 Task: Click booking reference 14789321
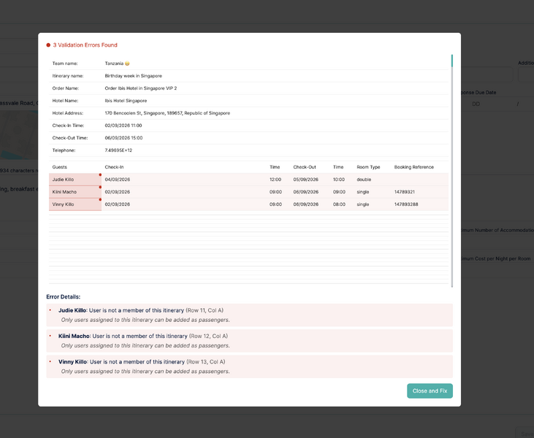point(404,192)
